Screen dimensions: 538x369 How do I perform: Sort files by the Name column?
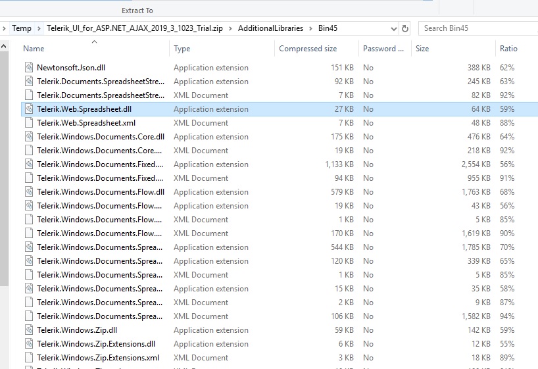point(34,49)
